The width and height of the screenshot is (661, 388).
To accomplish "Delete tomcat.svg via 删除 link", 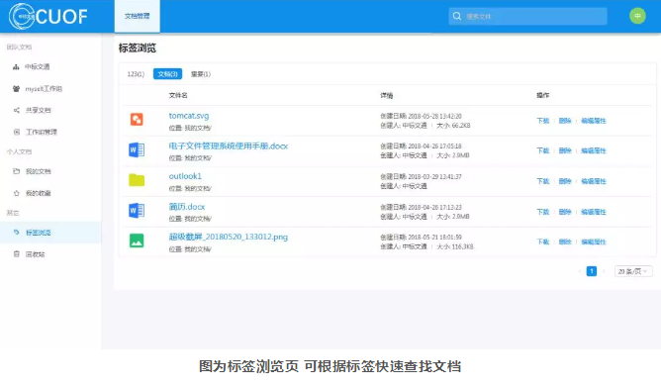I will [565, 121].
